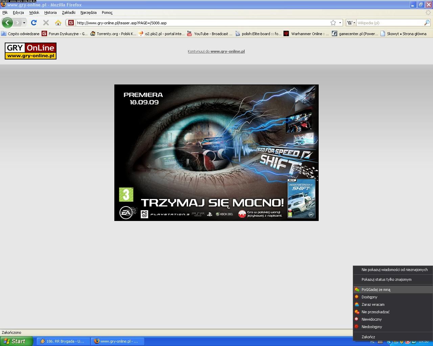Expand the address bar URL dropdown
433x346 pixels.
click(x=340, y=23)
